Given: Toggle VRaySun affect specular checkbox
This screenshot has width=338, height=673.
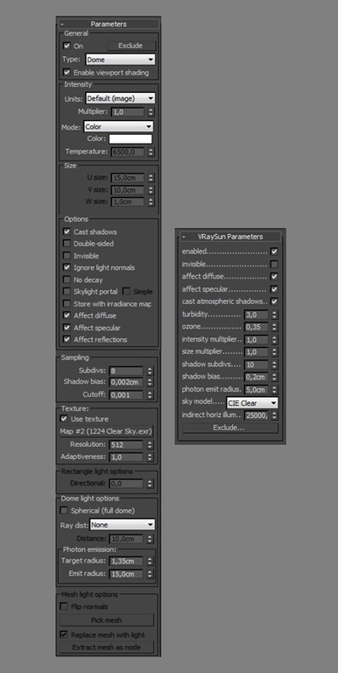Looking at the screenshot, I should [x=275, y=289].
